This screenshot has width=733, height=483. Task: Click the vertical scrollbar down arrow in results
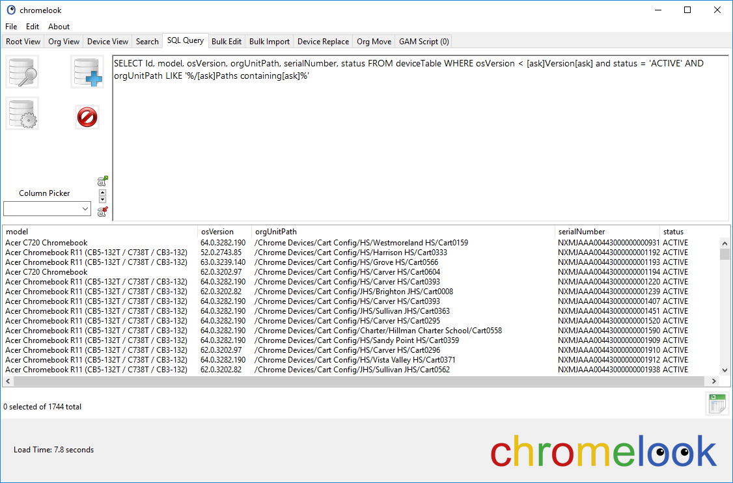[x=725, y=370]
